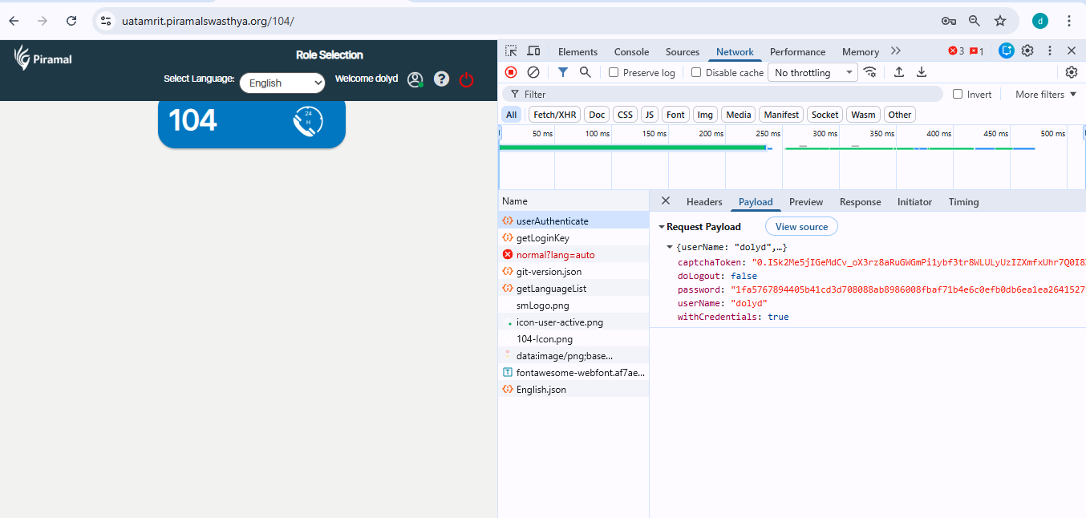Open language selector showing English

point(282,83)
